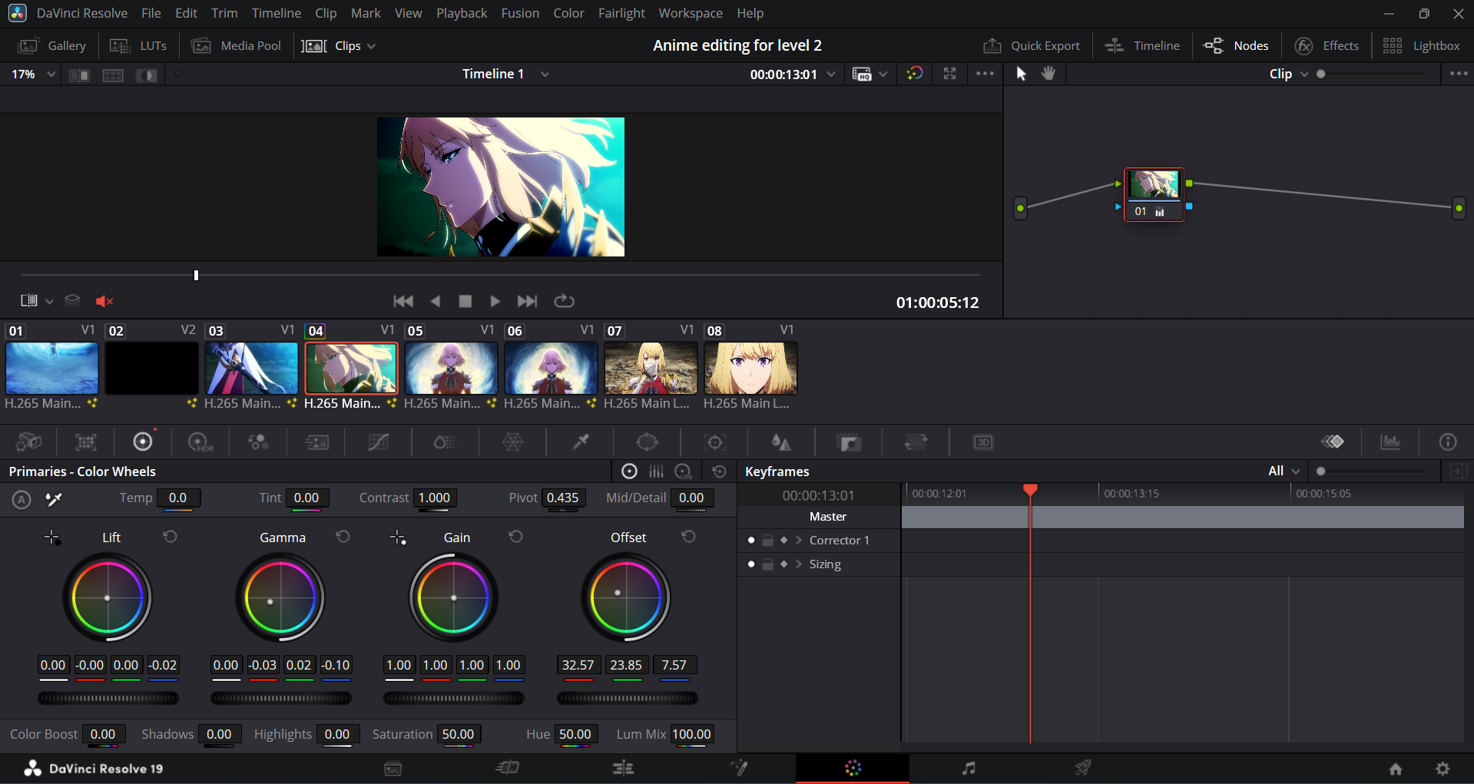Viewport: 1474px width, 784px height.
Task: Open the Camera Raw palette
Action: pos(28,442)
